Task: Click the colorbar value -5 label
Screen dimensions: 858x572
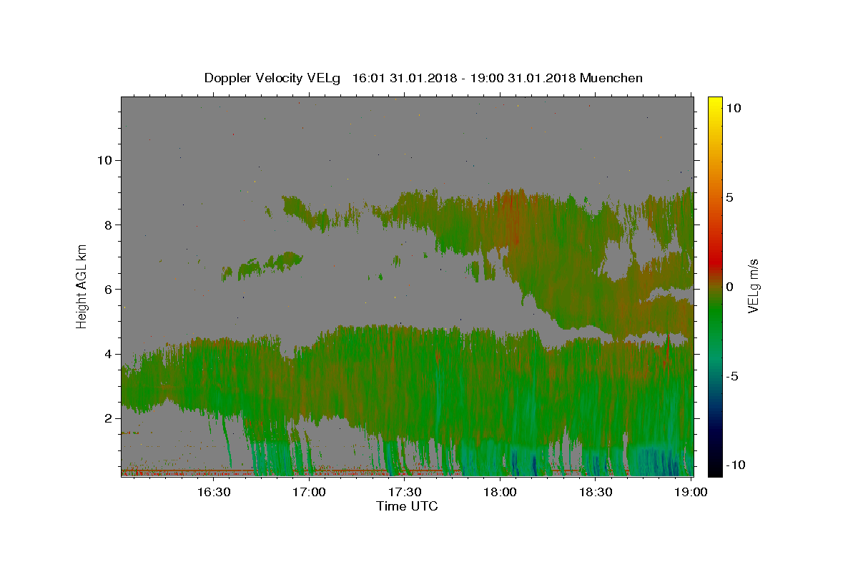Action: point(733,376)
